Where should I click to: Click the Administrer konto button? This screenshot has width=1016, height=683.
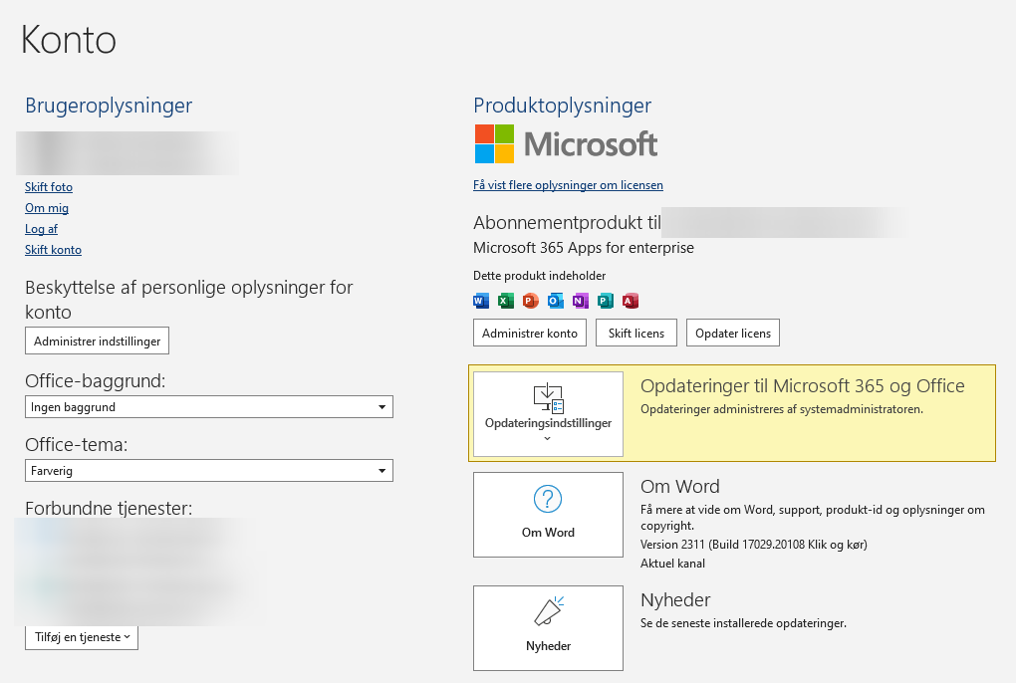530,333
